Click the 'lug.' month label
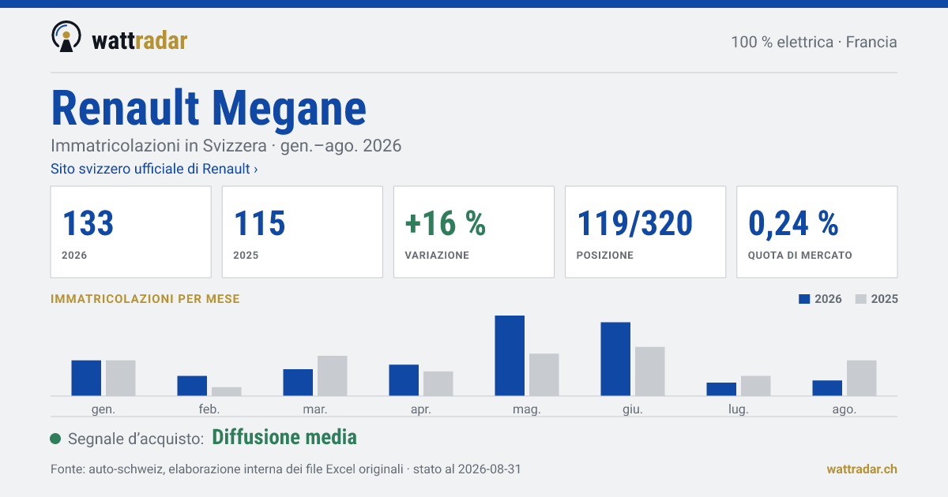The image size is (948, 497). pos(739,409)
